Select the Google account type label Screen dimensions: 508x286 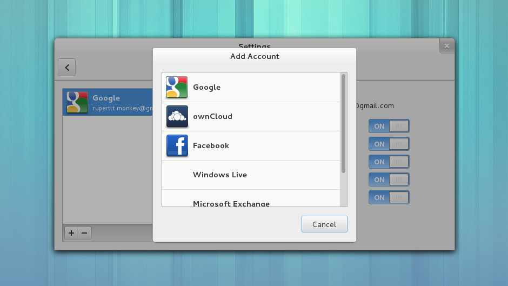click(x=206, y=87)
